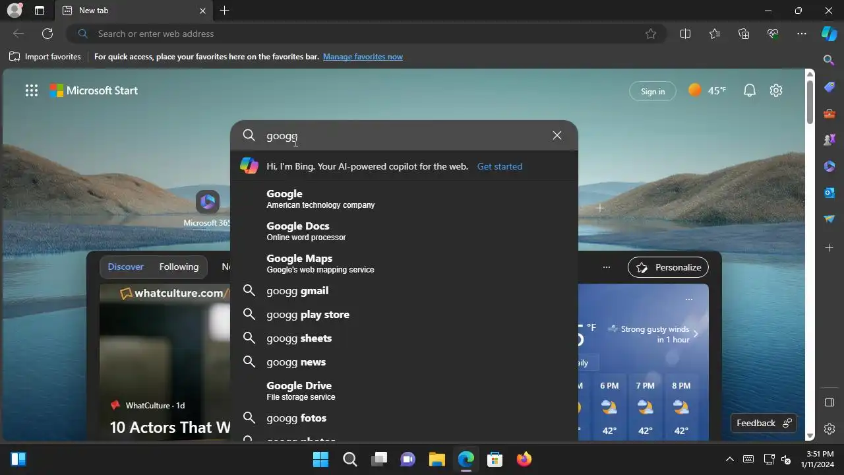Open sidebar Shopping tag icon
The height and width of the screenshot is (475, 844).
pyautogui.click(x=829, y=87)
